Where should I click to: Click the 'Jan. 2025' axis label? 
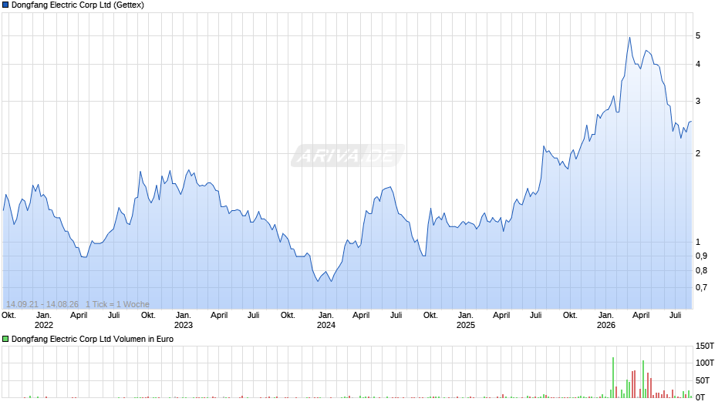coord(466,320)
